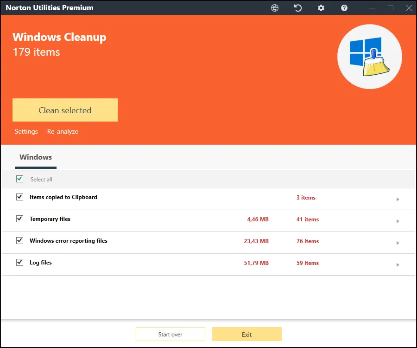Click the 41 items count
The height and width of the screenshot is (348, 417).
point(308,219)
